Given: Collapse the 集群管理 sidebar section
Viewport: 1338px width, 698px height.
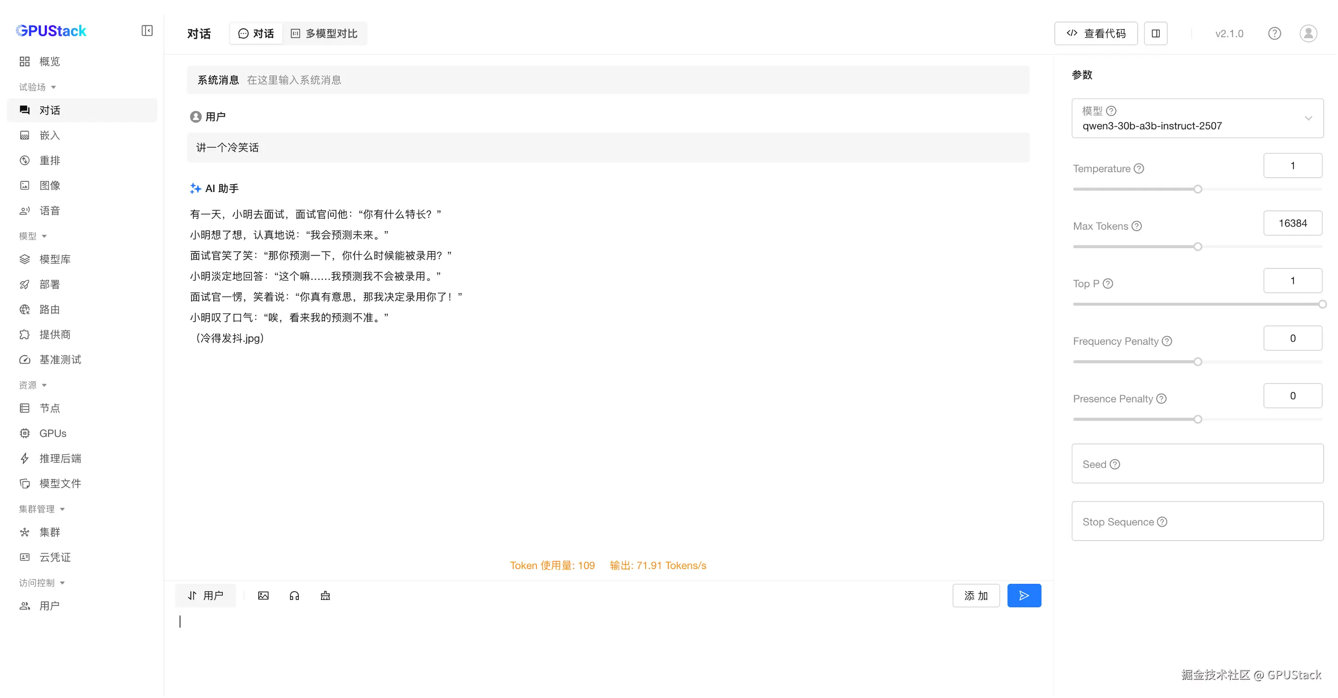Looking at the screenshot, I should pos(41,510).
